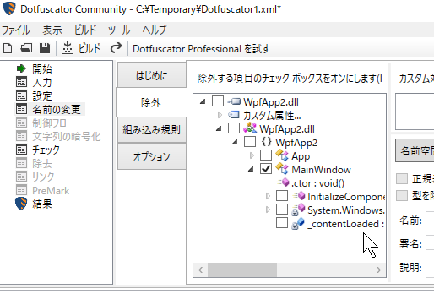Click the right scroll arrow under tree
The height and width of the screenshot is (305, 434).
coord(379,270)
